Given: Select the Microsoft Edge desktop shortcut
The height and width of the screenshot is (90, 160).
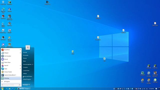Looking at the screenshot, I should 3,10.
